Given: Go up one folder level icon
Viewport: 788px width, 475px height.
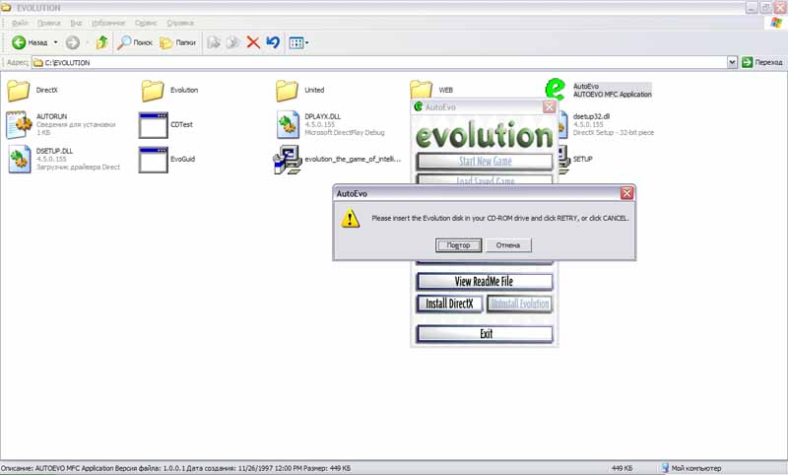Looking at the screenshot, I should (x=102, y=42).
